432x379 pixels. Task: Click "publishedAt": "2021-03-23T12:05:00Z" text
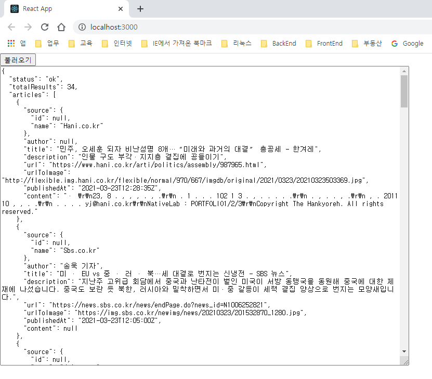93,321
